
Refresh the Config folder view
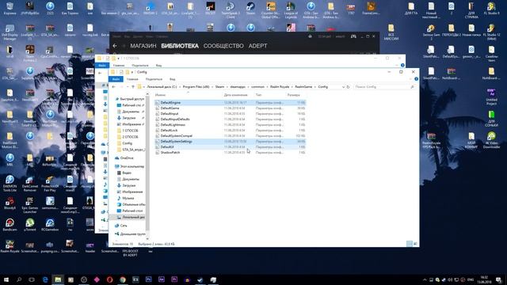(348, 87)
